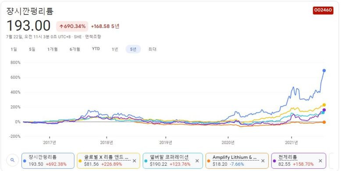Switch chart to 1개월 range
This screenshot has height=171, width=342.
pos(52,49)
